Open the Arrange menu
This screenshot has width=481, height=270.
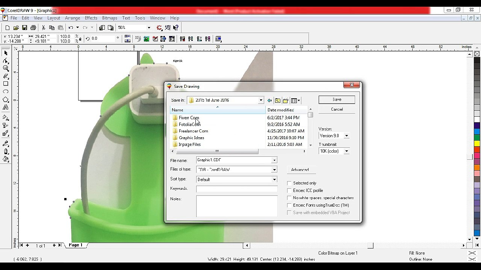[72, 18]
